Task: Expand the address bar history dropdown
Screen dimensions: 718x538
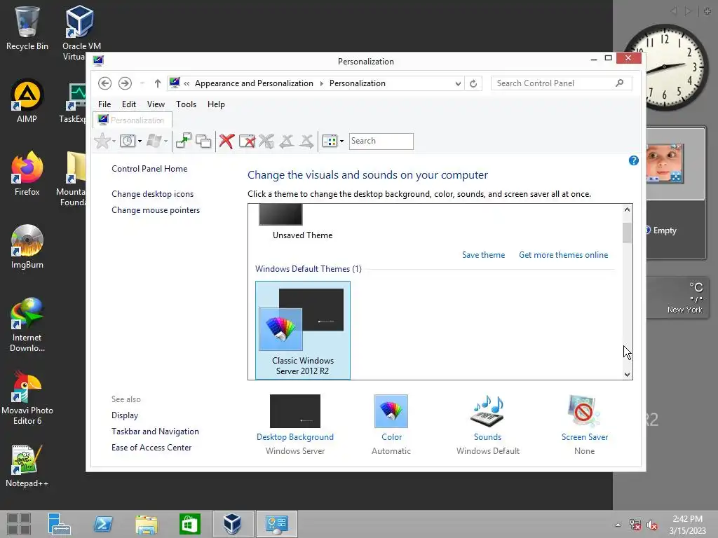Action: click(458, 83)
